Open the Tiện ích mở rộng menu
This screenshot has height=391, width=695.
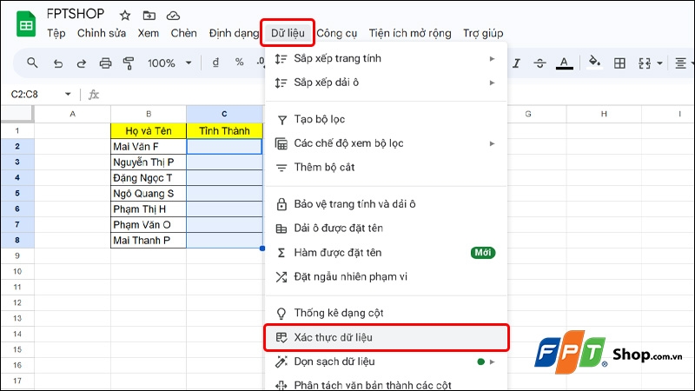pos(410,33)
